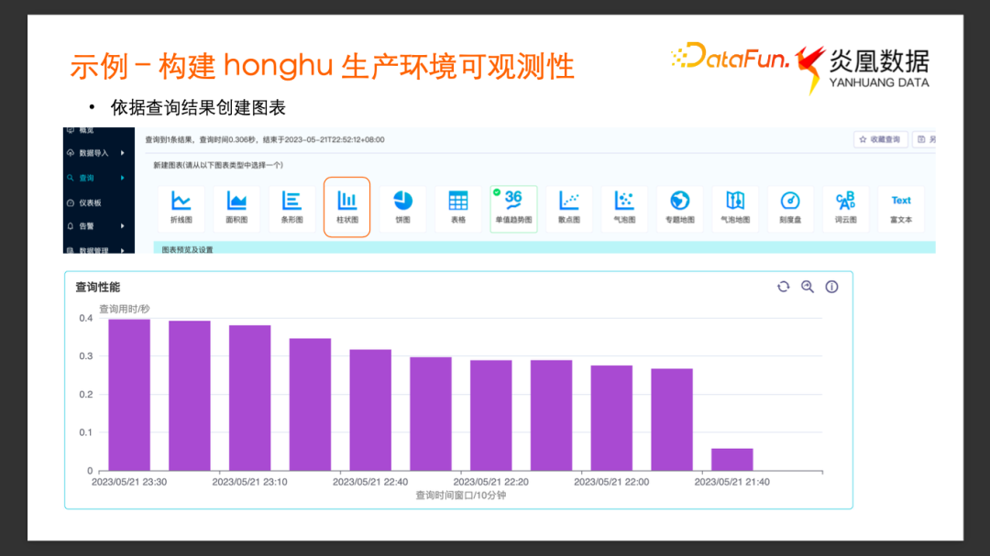Select the 刻度盘 gauge chart type
The image size is (990, 556).
pos(790,208)
